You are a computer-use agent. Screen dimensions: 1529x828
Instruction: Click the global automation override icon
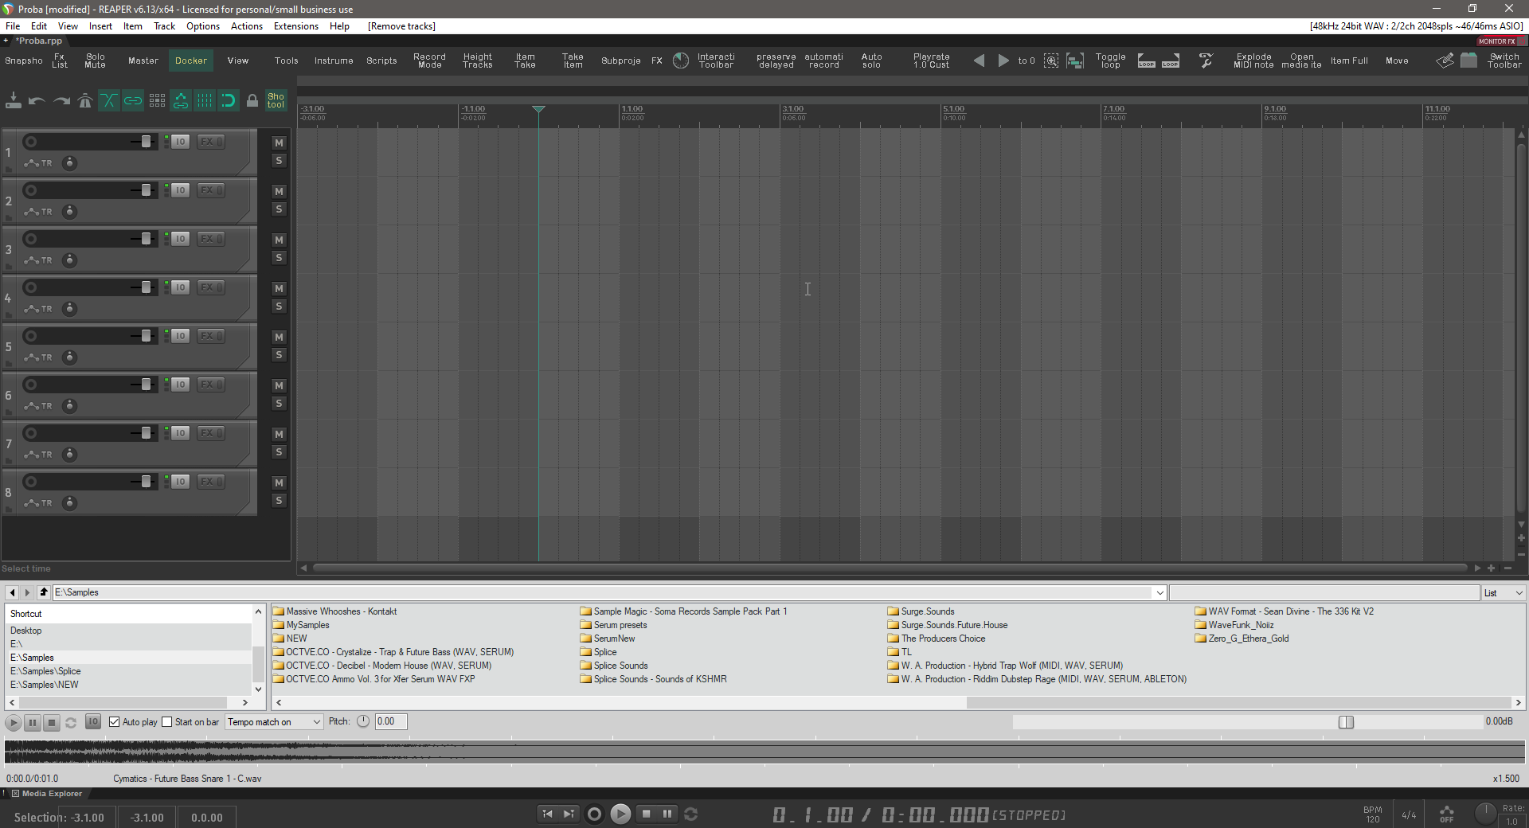pyautogui.click(x=1447, y=814)
